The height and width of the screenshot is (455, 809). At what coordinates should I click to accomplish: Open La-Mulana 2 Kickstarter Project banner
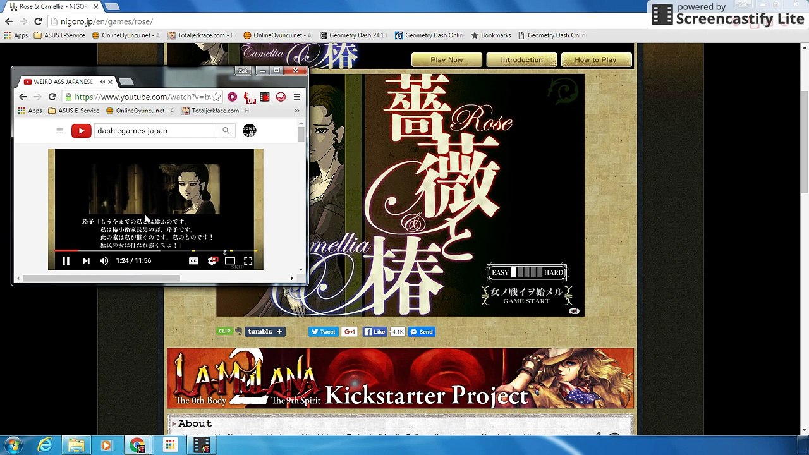tap(400, 379)
